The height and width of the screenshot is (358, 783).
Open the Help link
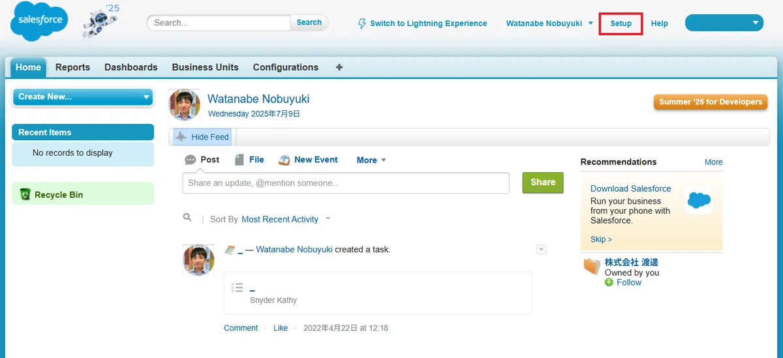point(660,23)
